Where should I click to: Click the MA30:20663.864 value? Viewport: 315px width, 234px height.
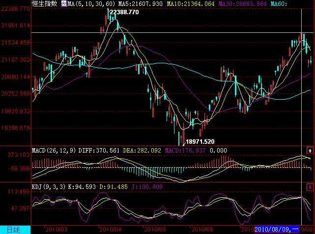242,4
